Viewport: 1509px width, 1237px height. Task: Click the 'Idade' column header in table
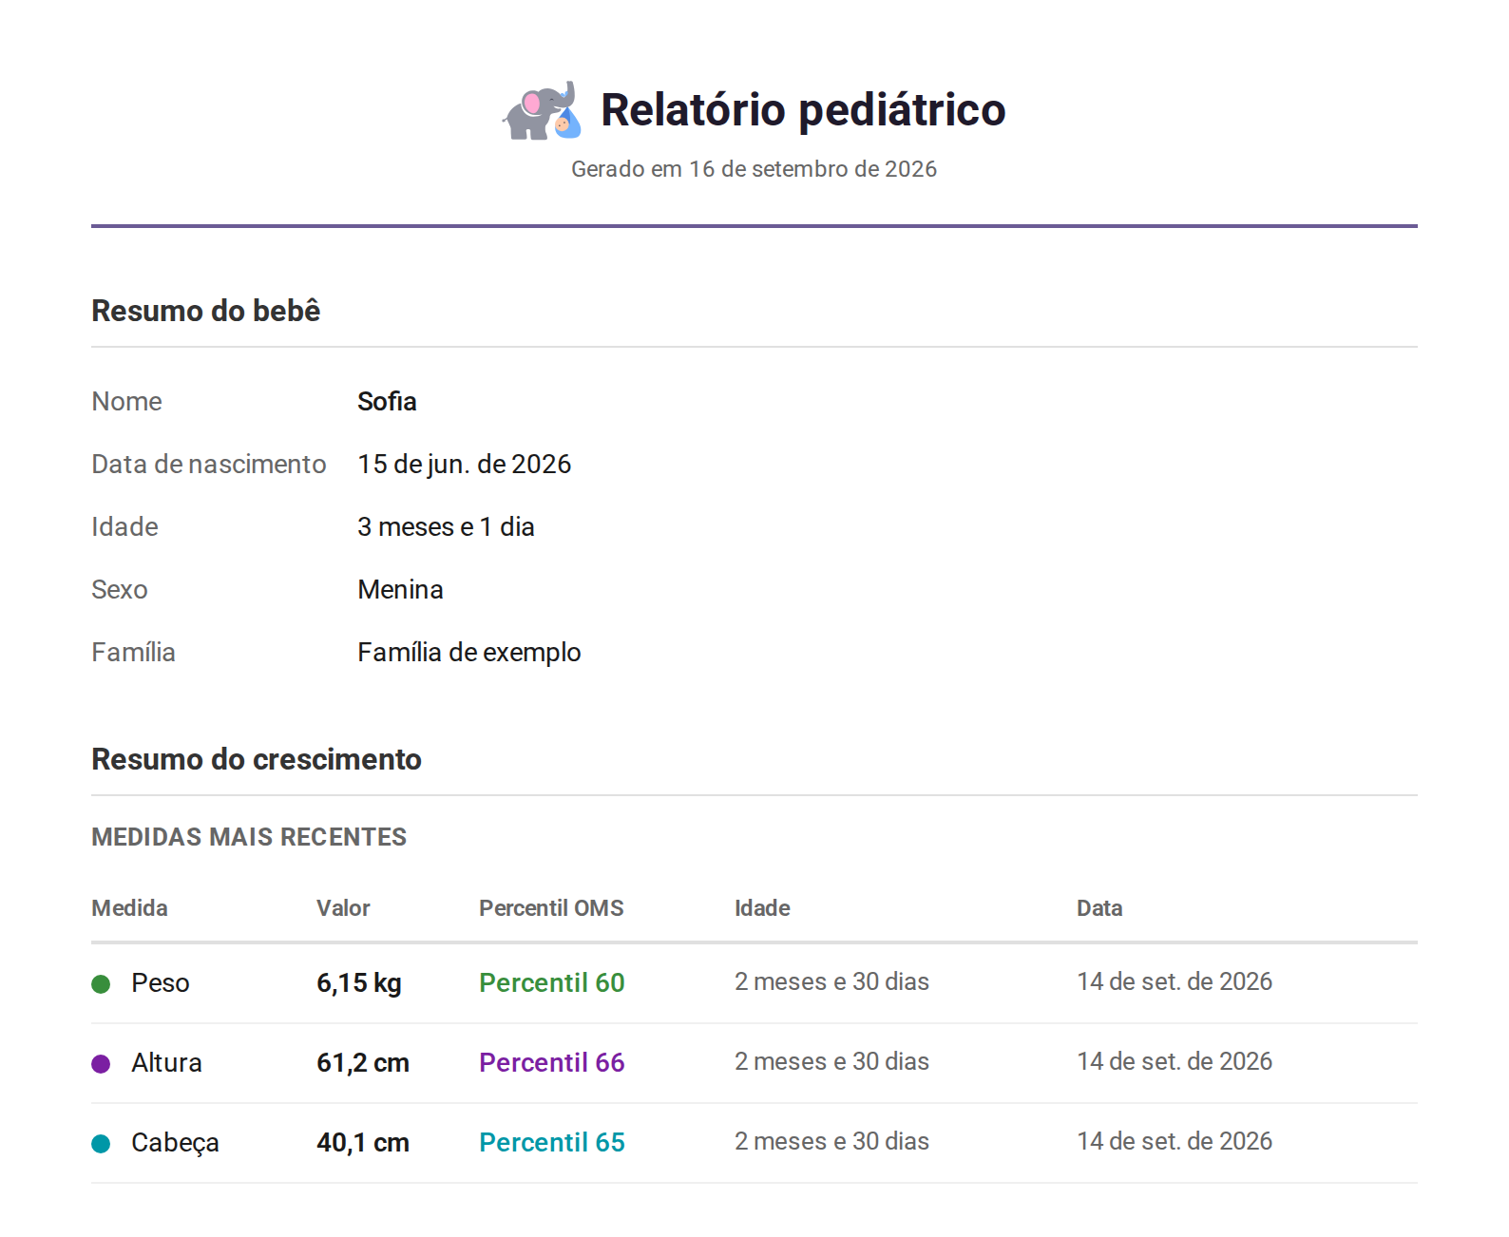[762, 908]
